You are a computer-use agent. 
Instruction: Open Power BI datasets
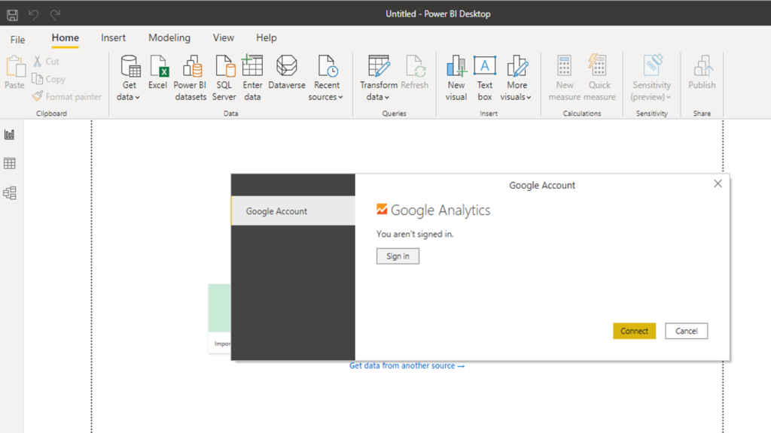pyautogui.click(x=190, y=78)
